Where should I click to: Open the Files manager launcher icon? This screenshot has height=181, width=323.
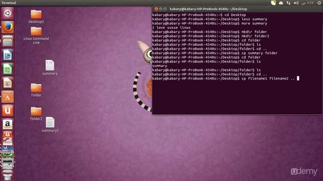pos(8,41)
